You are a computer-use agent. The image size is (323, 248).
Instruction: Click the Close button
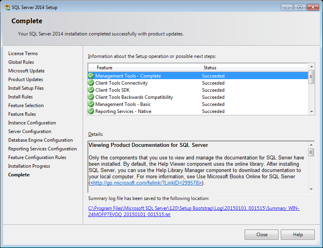coord(262,235)
